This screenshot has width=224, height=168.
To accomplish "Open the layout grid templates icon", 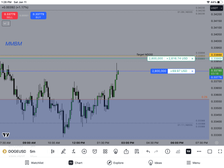I will click(x=105, y=152).
